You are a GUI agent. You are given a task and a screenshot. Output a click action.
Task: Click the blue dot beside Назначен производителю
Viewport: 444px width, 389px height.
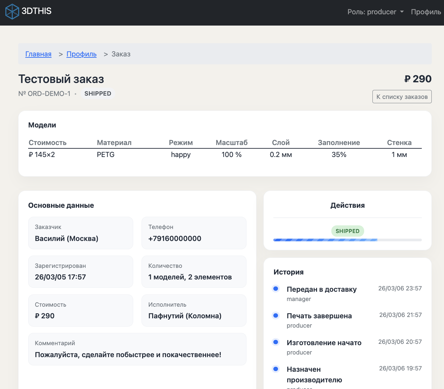click(x=276, y=369)
